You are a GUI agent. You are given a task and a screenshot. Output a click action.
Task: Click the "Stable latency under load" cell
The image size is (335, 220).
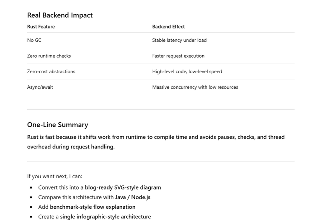[179, 40]
